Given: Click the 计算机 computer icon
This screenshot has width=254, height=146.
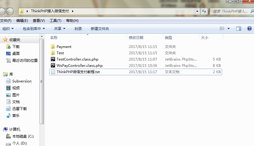Looking at the screenshot, I should coord(5,129).
